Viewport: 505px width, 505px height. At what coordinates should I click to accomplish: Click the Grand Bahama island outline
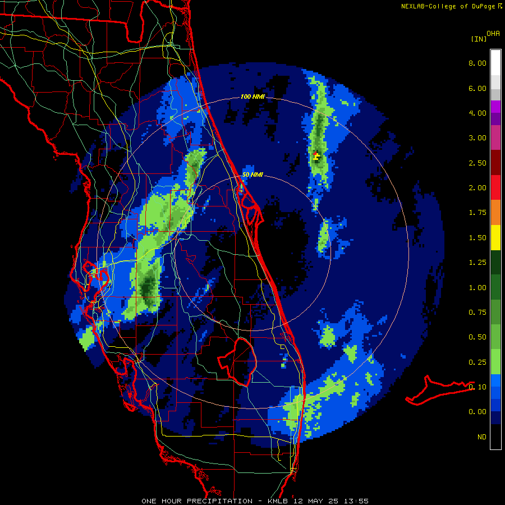(x=439, y=390)
